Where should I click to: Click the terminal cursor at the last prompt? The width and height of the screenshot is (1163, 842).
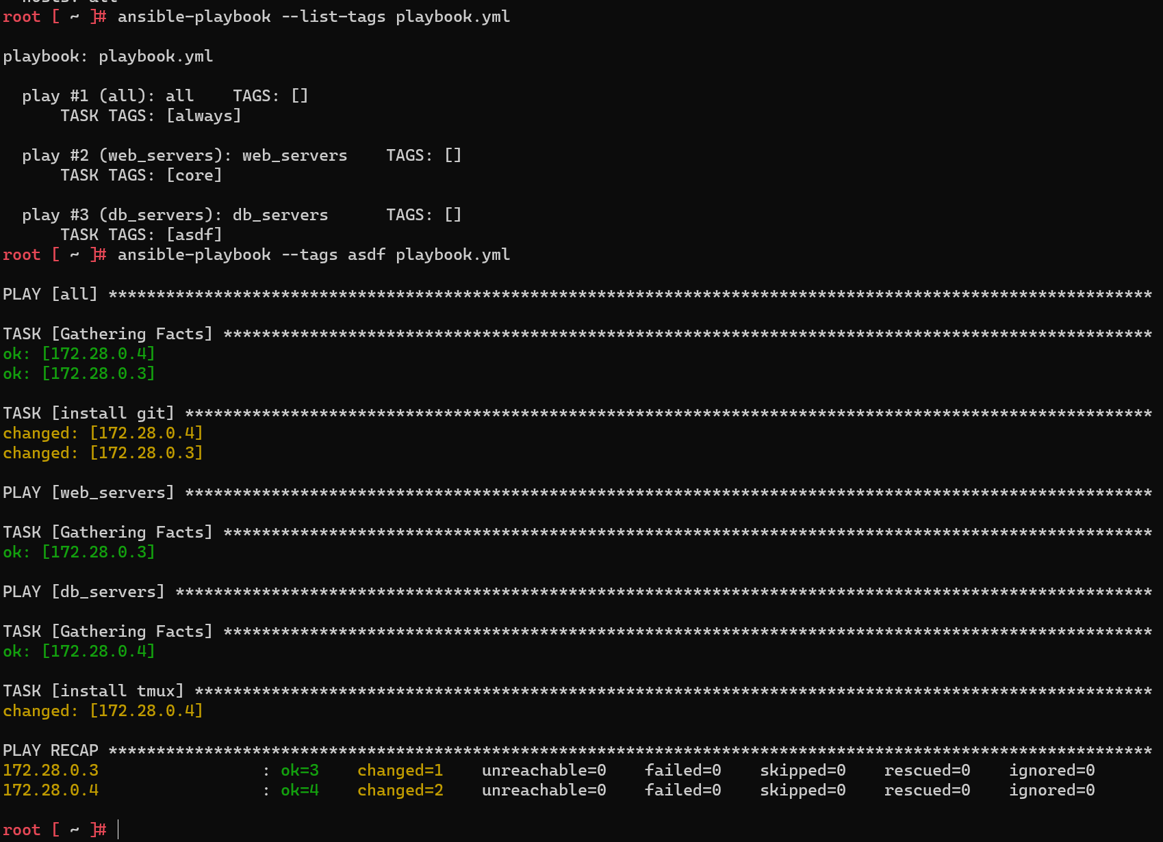[118, 830]
